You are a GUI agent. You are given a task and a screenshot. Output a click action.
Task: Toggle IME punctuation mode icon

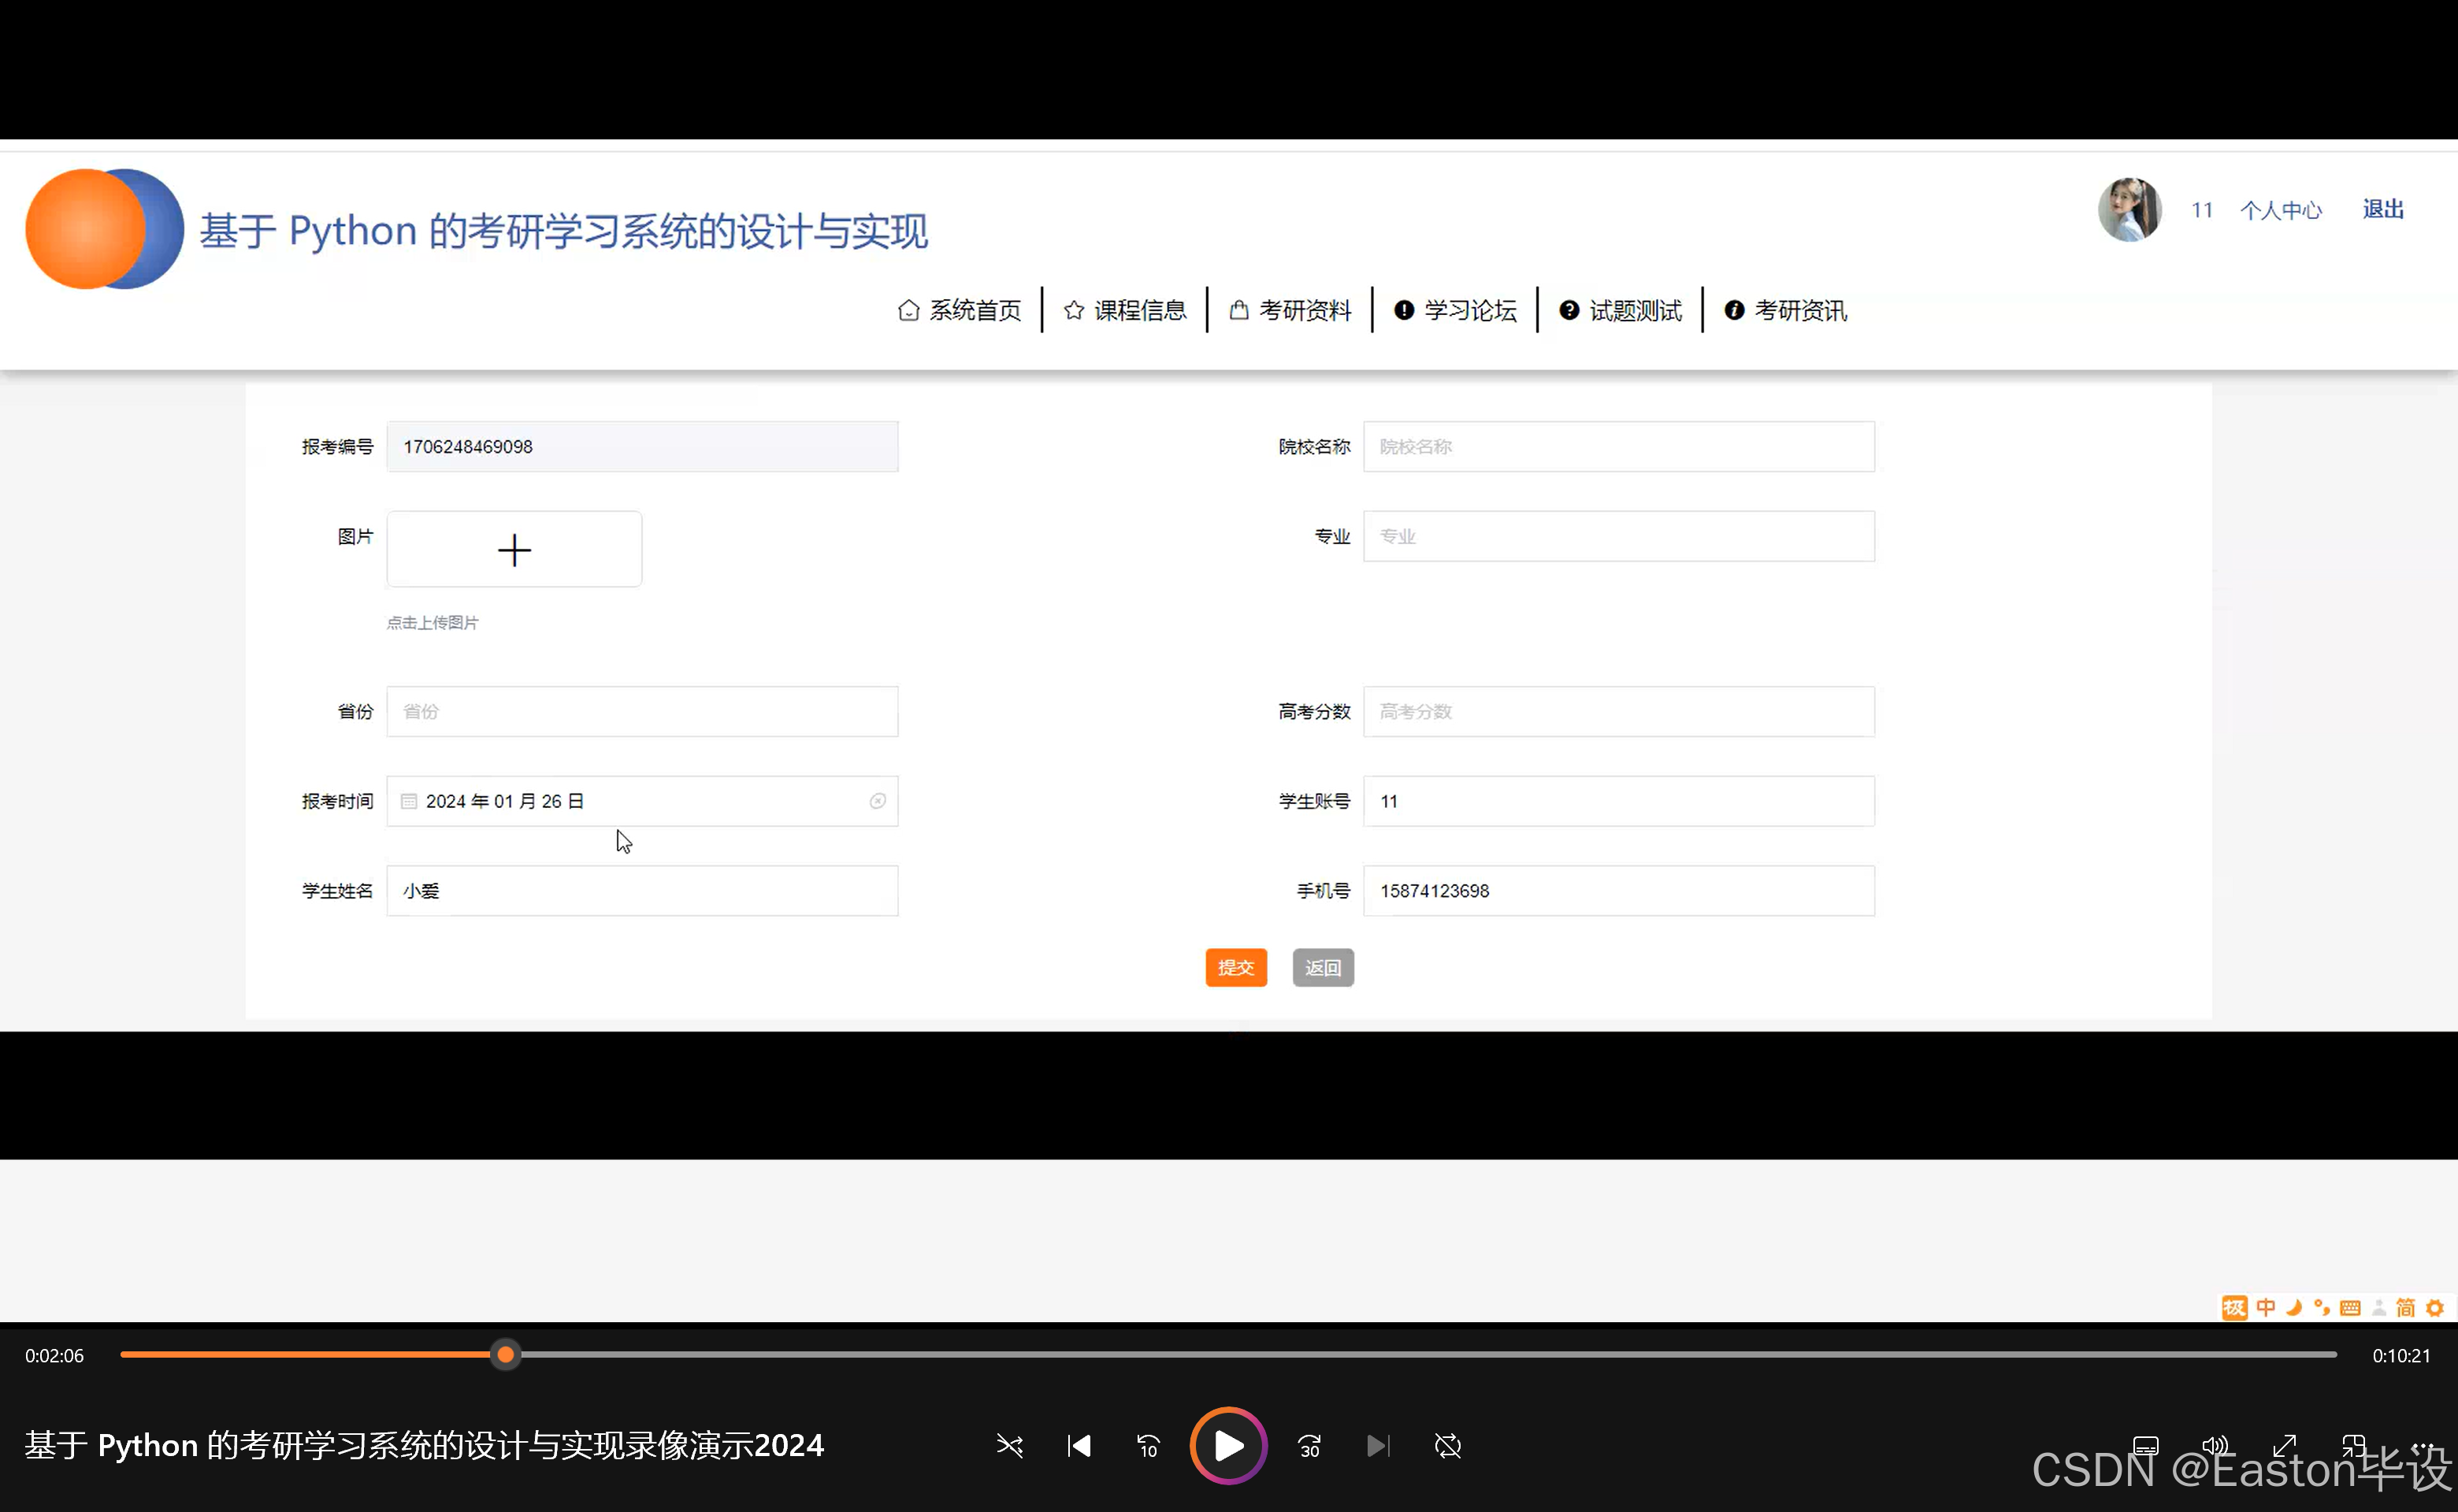click(x=2322, y=1308)
